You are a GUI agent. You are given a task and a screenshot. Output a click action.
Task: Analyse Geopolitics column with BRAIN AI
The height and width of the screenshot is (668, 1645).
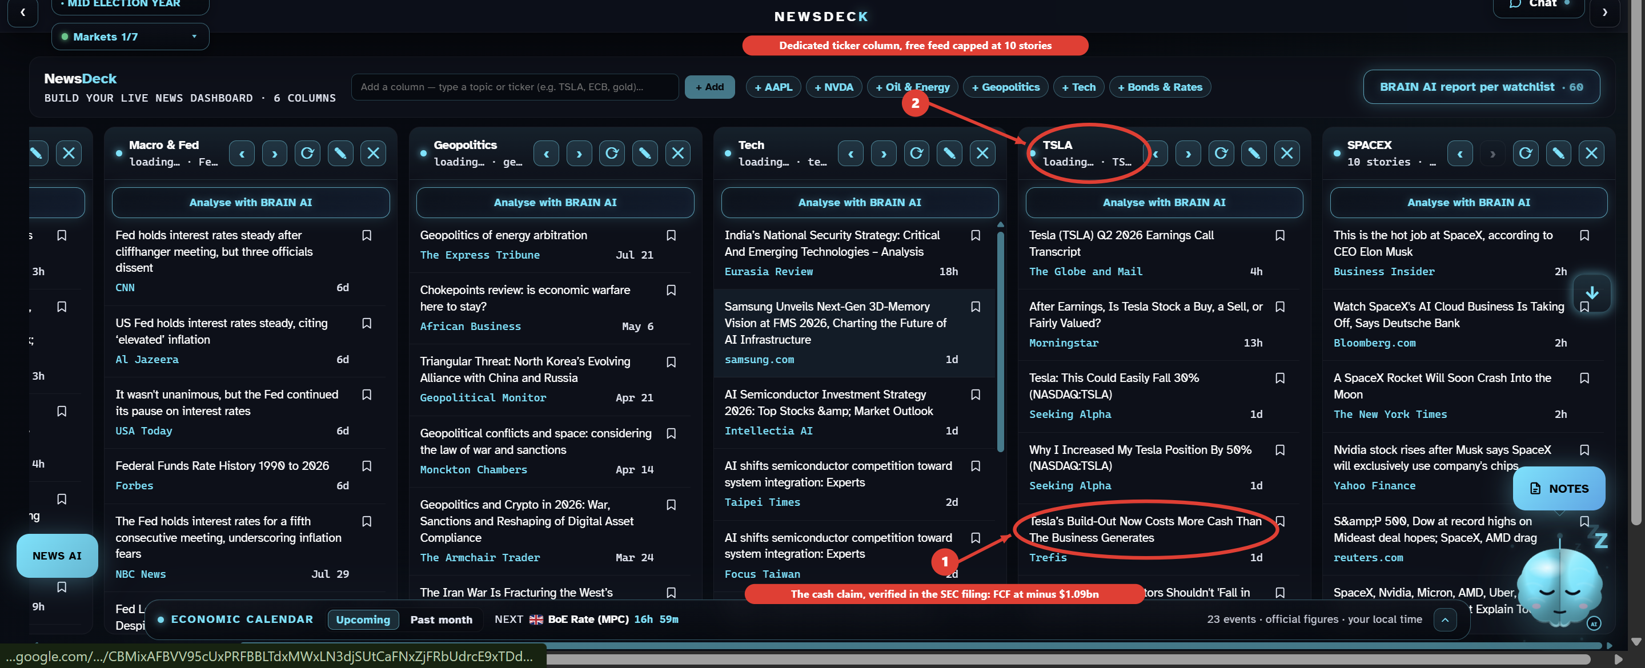point(555,203)
